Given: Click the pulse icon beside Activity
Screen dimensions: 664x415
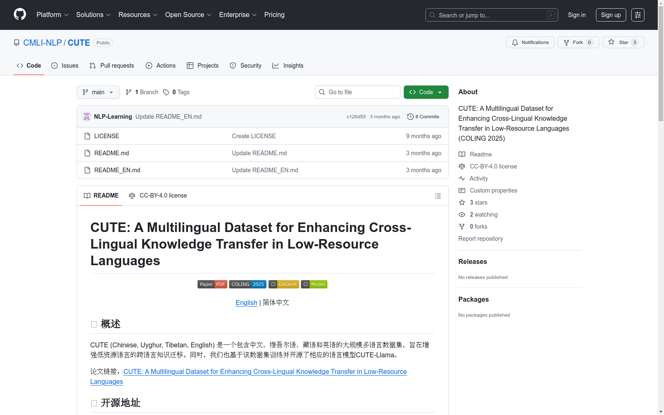Looking at the screenshot, I should pos(462,178).
